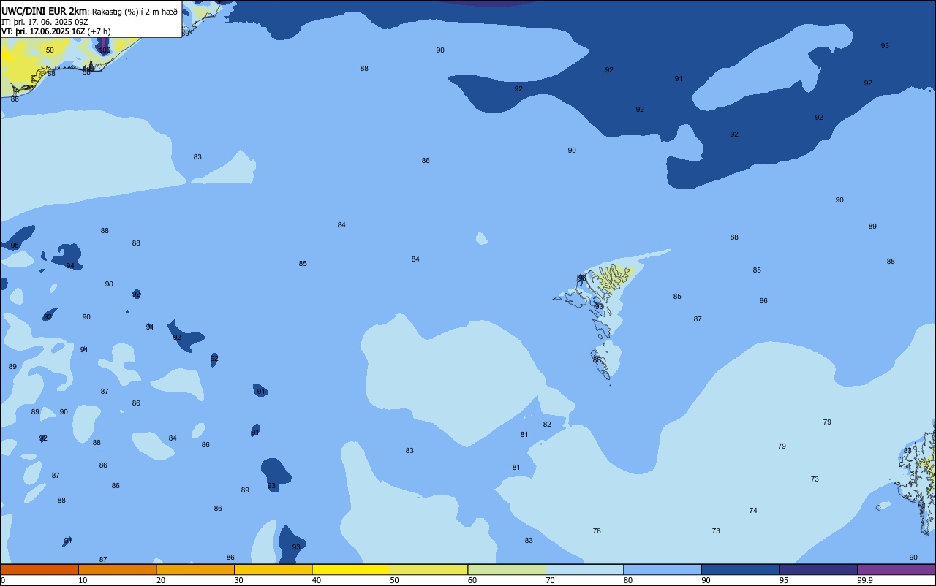Click the dark blue 90–95 legend swatch
The height and width of the screenshot is (586, 936).
tap(740, 569)
